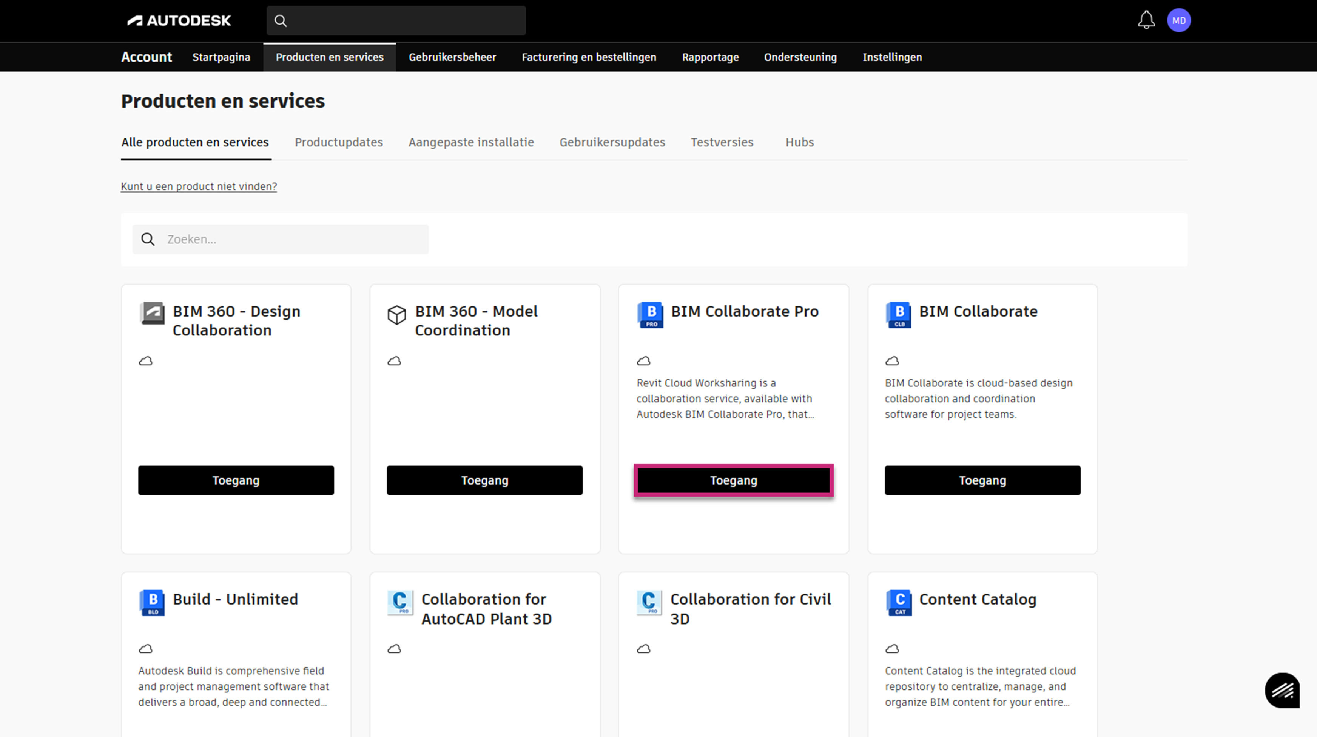Click the Autodesk logo
This screenshot has height=737, width=1317.
coord(179,20)
